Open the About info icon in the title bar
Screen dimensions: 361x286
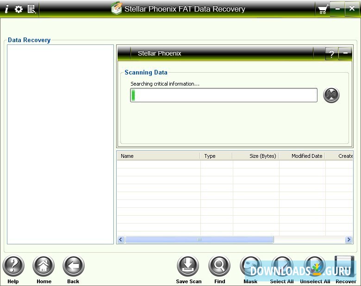click(6, 9)
